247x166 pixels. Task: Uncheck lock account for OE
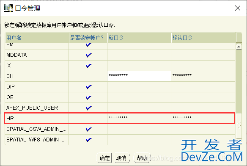[88, 97]
